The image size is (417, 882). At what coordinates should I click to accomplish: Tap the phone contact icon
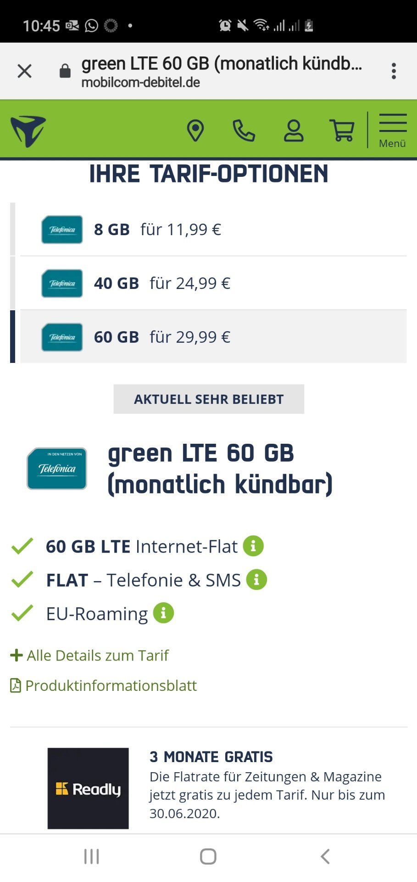(x=244, y=130)
